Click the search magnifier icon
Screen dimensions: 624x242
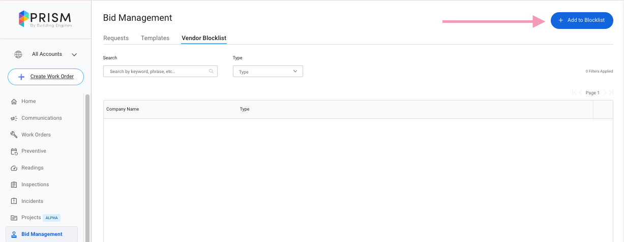click(x=211, y=72)
